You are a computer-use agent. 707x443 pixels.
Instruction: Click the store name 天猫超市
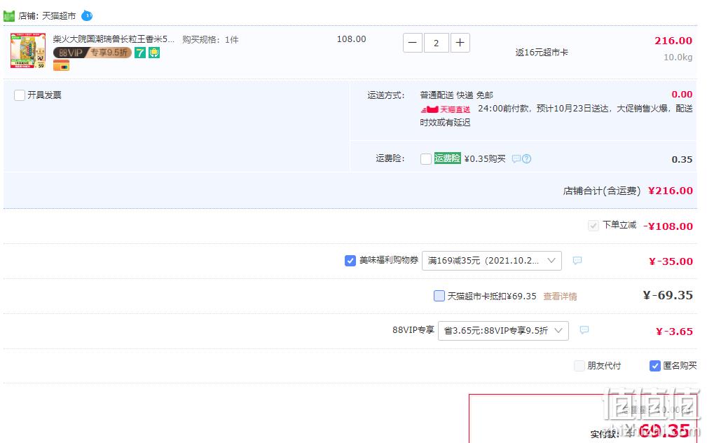59,16
